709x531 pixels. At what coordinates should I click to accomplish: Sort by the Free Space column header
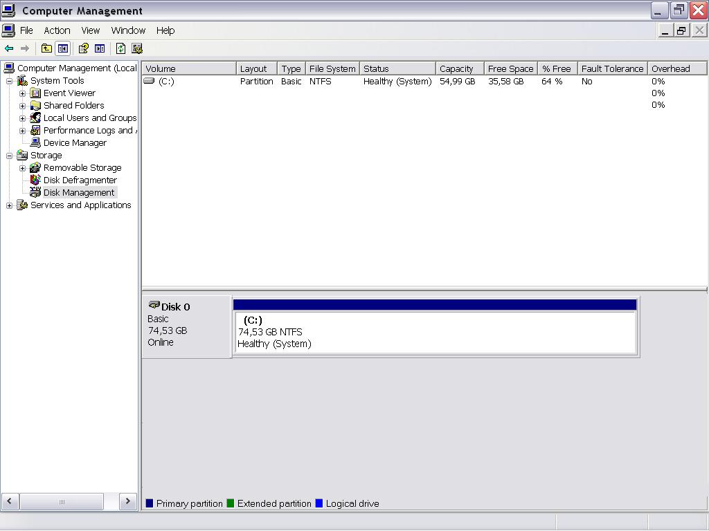(511, 68)
